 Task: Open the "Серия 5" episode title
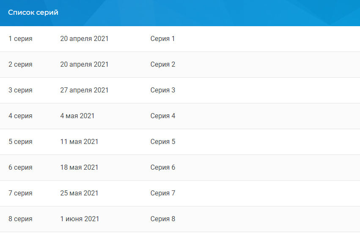tap(162, 142)
